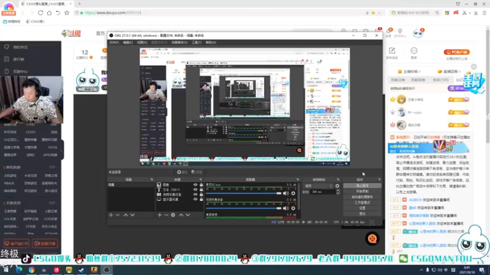
Task: Pop out the sources dock panel icon
Action: (x=201, y=180)
